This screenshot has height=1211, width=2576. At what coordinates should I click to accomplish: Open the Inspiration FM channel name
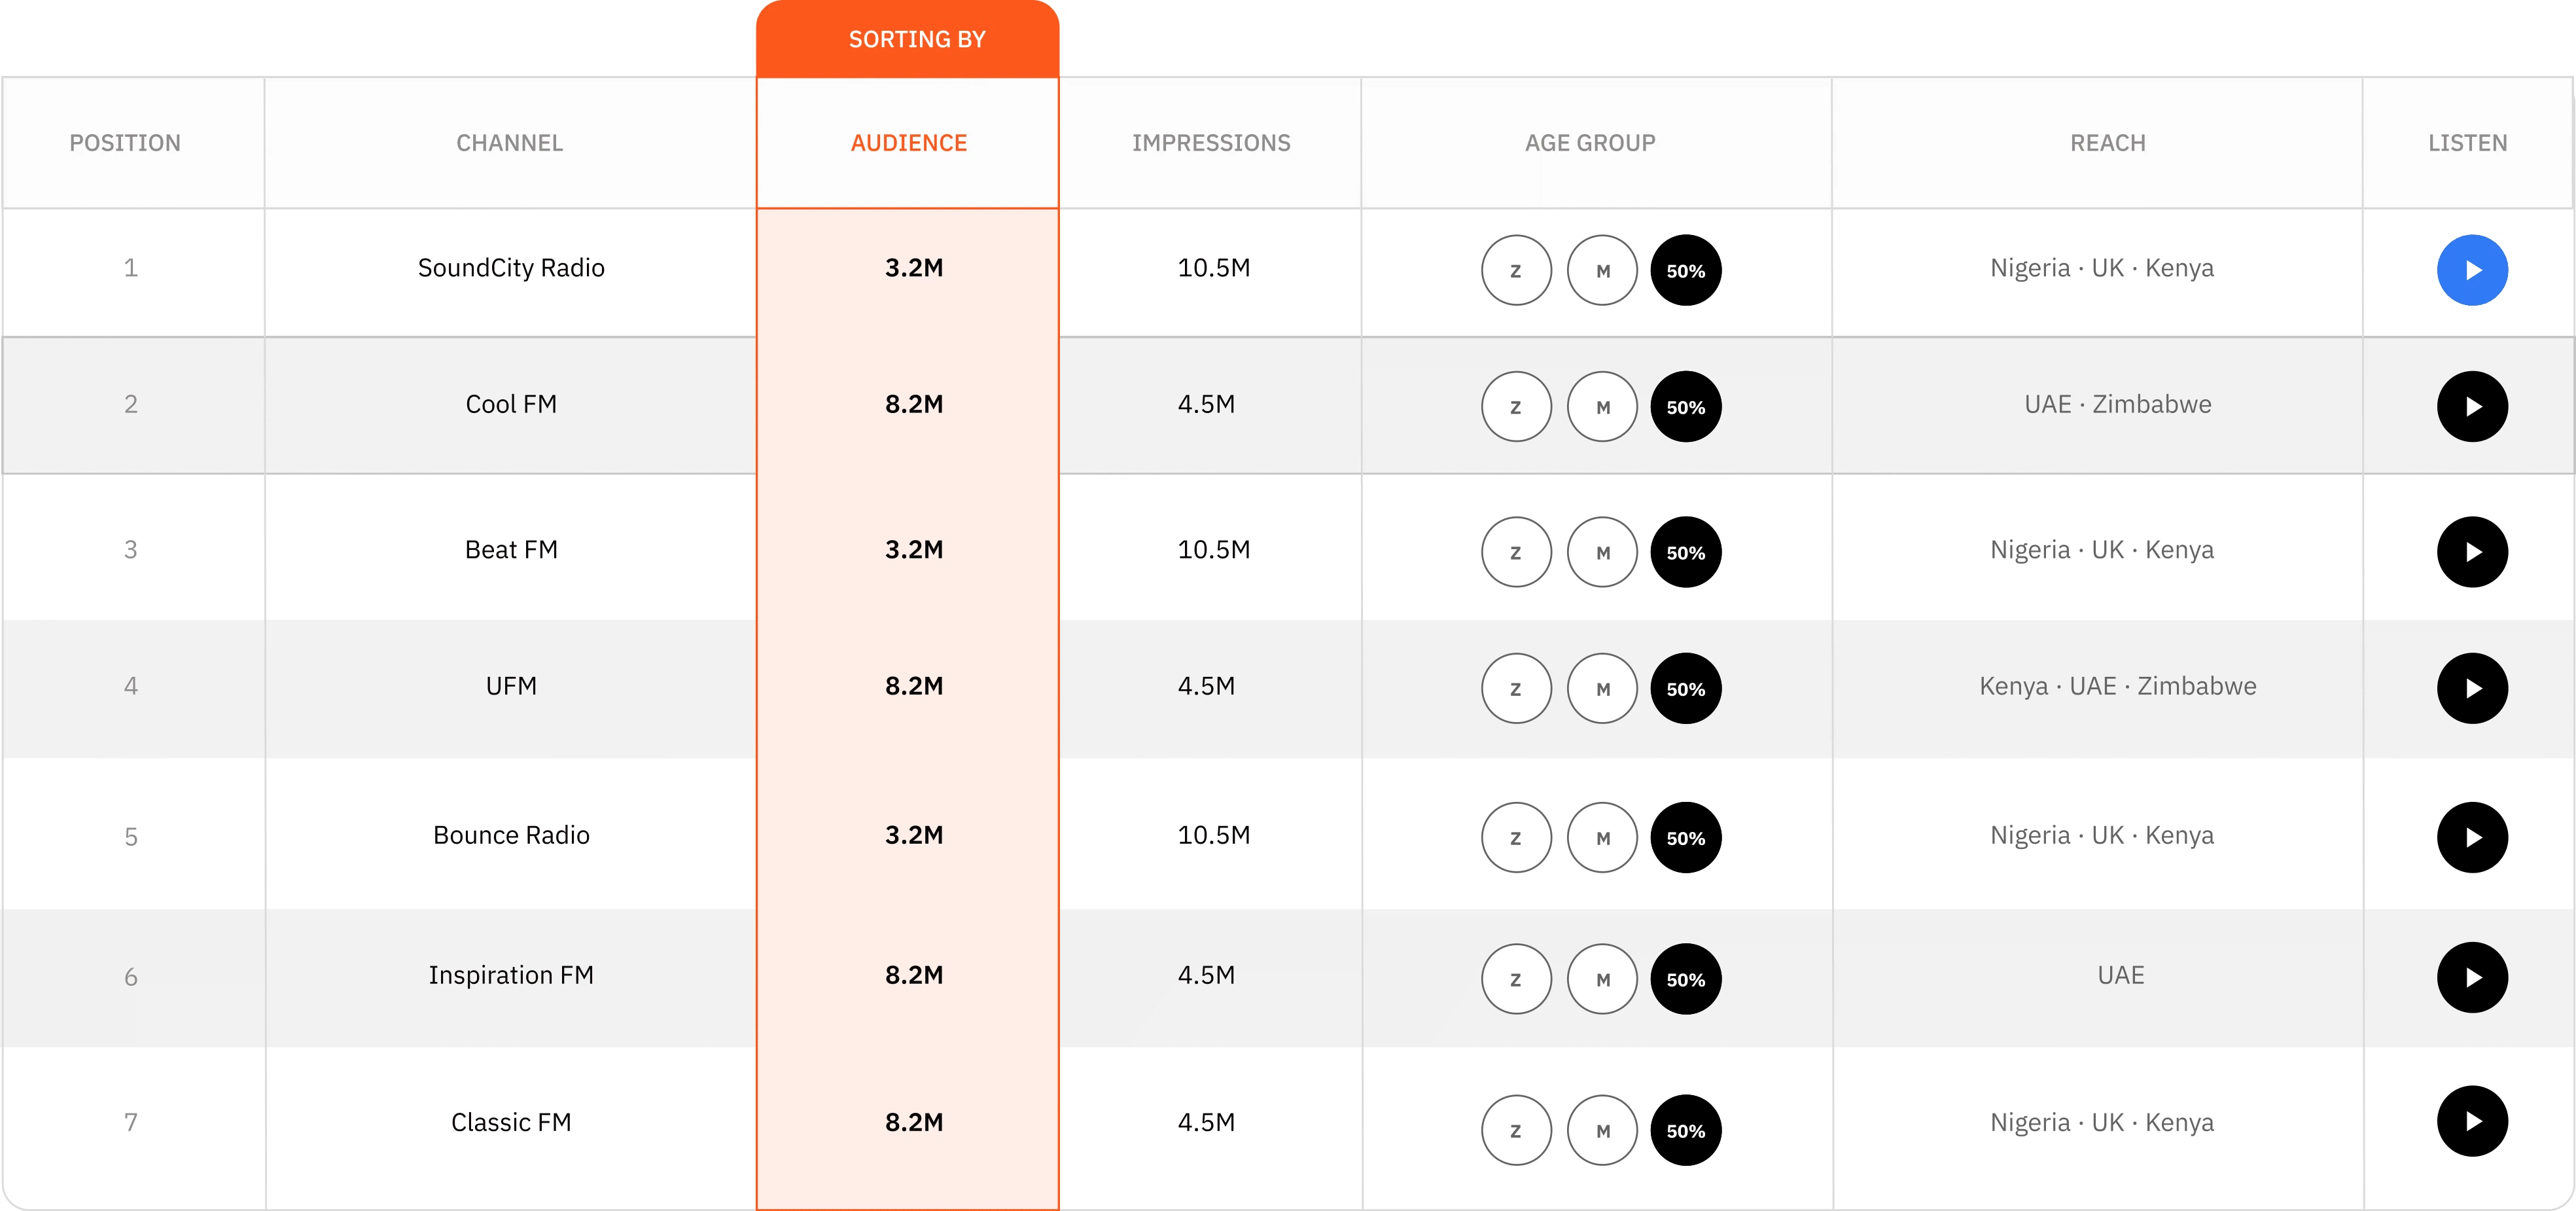510,975
